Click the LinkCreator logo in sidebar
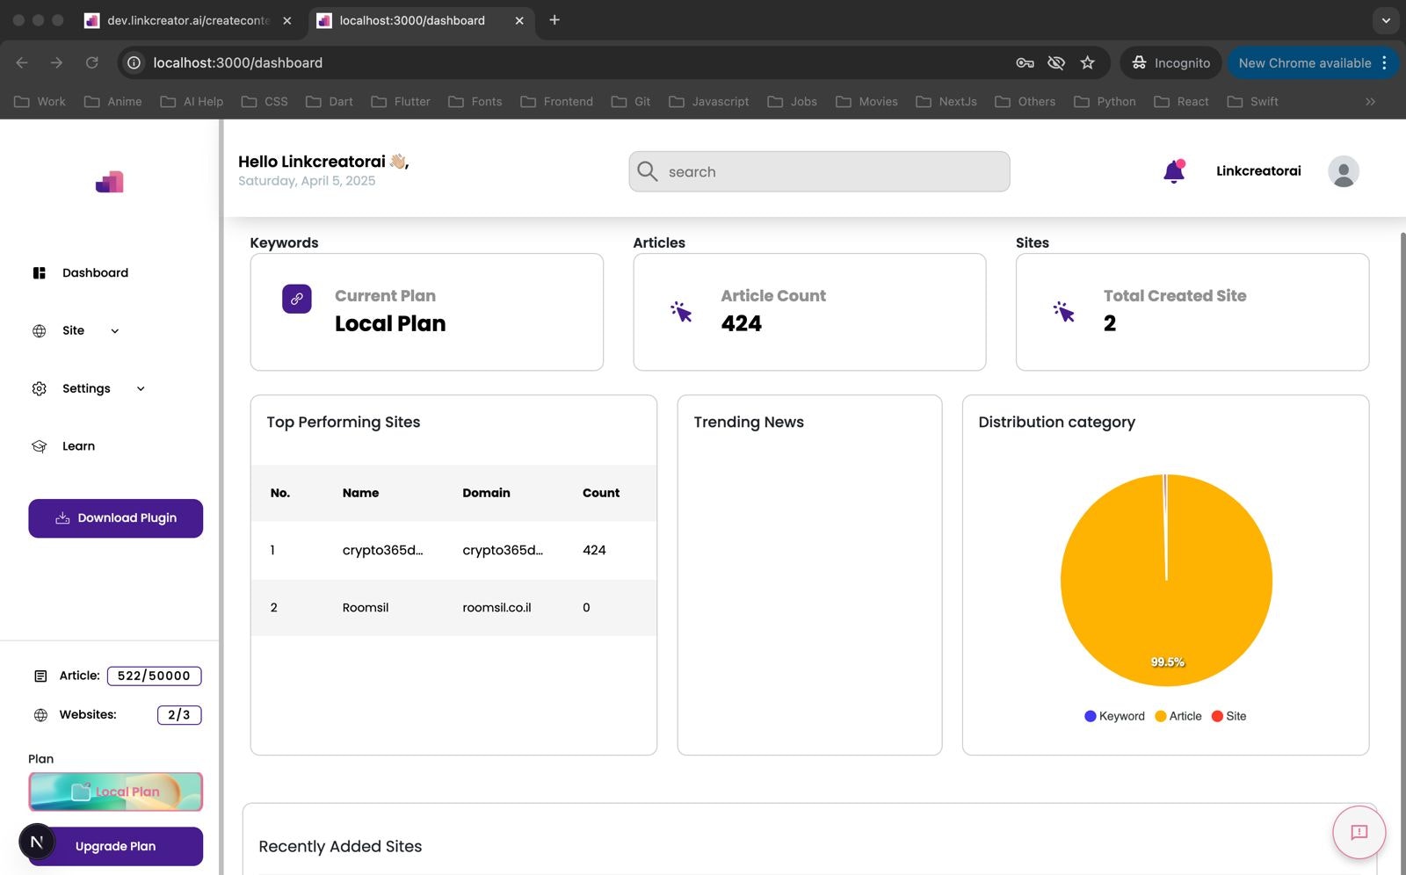The image size is (1406, 875). (x=110, y=182)
